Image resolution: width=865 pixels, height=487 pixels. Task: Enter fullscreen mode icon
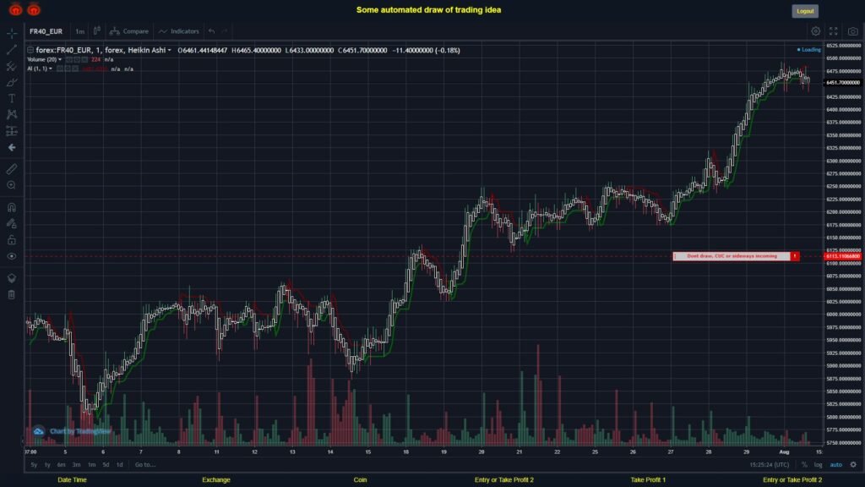coord(834,31)
